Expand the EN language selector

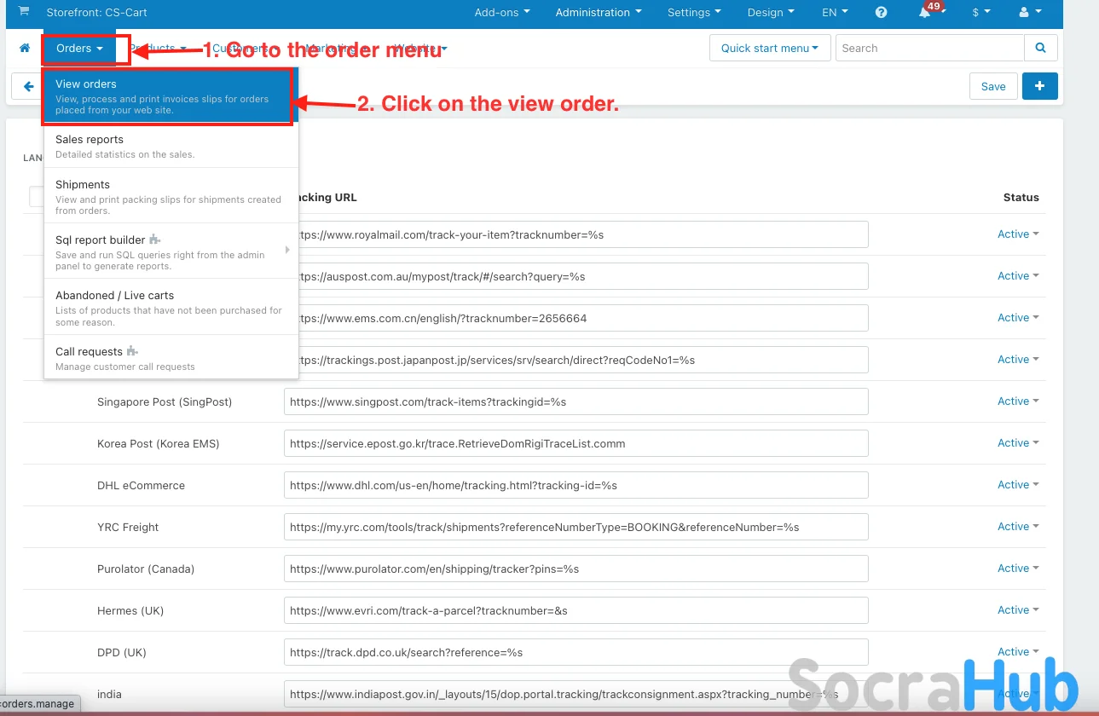834,13
